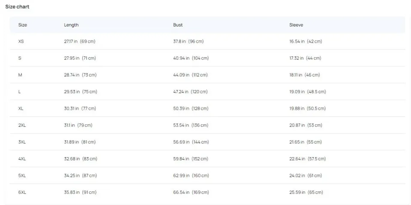Click the Sleeve column header
Image resolution: width=411 pixels, height=205 pixels.
(296, 25)
